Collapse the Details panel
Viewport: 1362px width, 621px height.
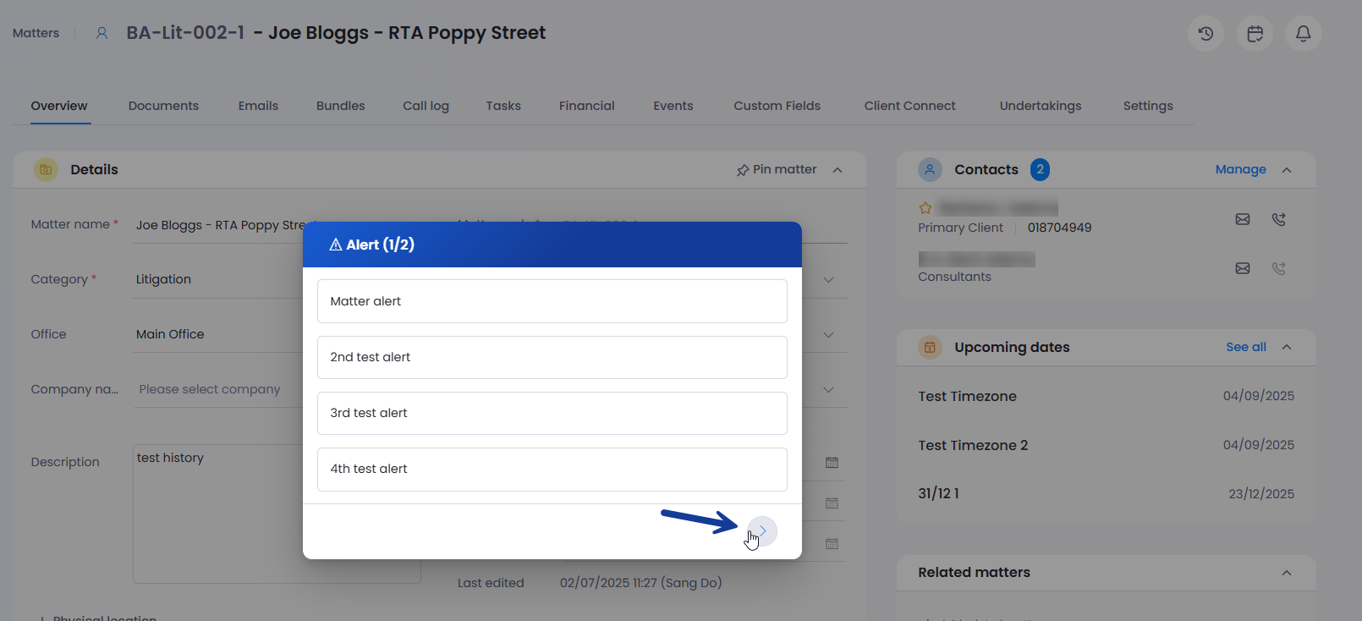pyautogui.click(x=838, y=170)
